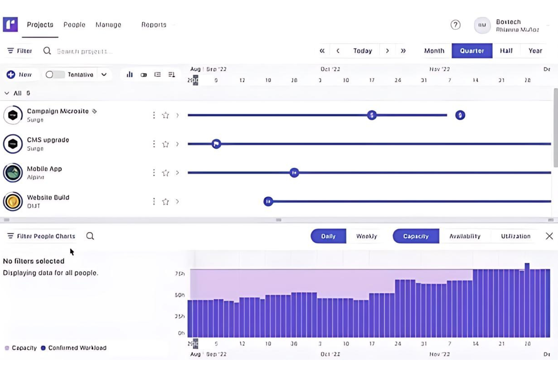Collapse the All projects group
The image size is (558, 372).
click(x=6, y=92)
